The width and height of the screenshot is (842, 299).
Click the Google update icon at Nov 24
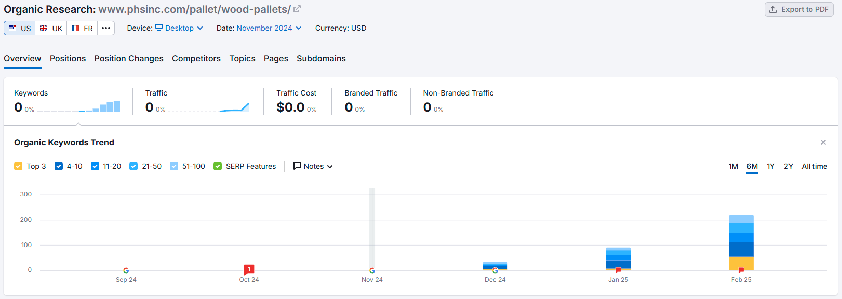pyautogui.click(x=372, y=270)
